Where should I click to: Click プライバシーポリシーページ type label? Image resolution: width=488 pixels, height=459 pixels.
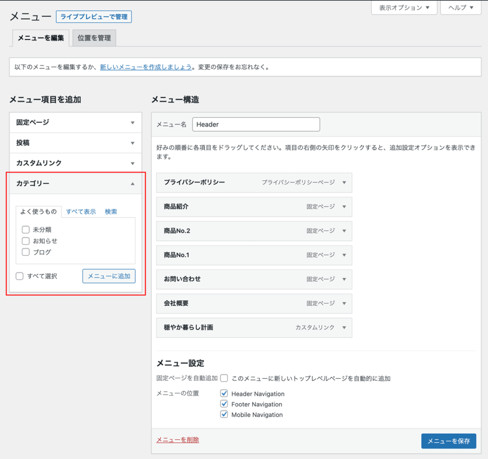(298, 182)
